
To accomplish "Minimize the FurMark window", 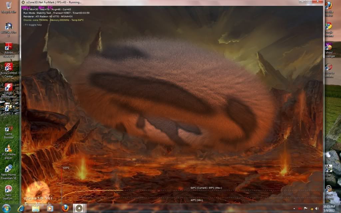I will [302, 1].
